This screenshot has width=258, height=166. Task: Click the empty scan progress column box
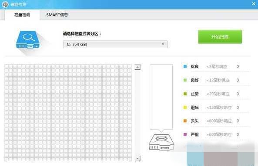(161, 97)
